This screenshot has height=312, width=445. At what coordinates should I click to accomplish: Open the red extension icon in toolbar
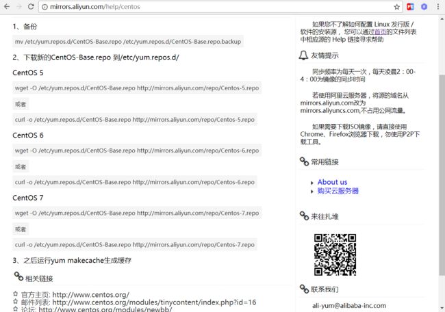pyautogui.click(x=410, y=7)
